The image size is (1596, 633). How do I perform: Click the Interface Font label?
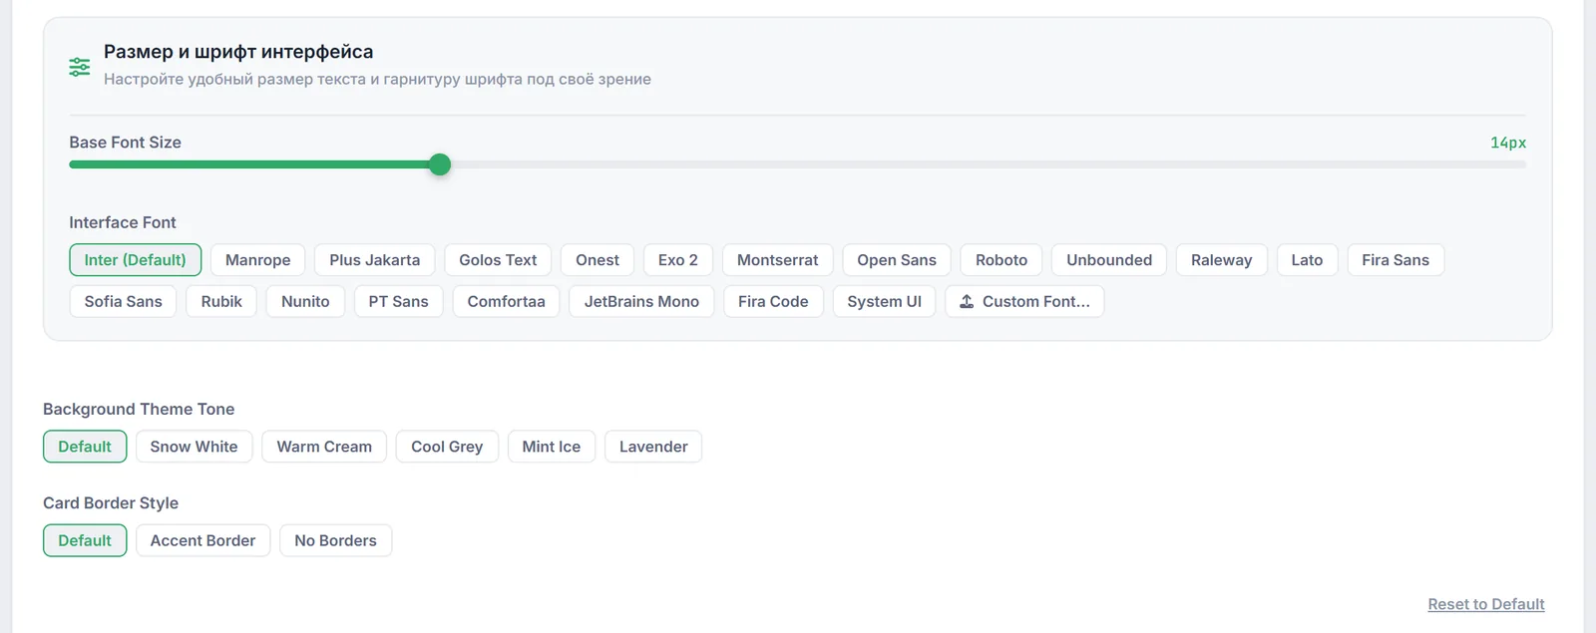[123, 222]
